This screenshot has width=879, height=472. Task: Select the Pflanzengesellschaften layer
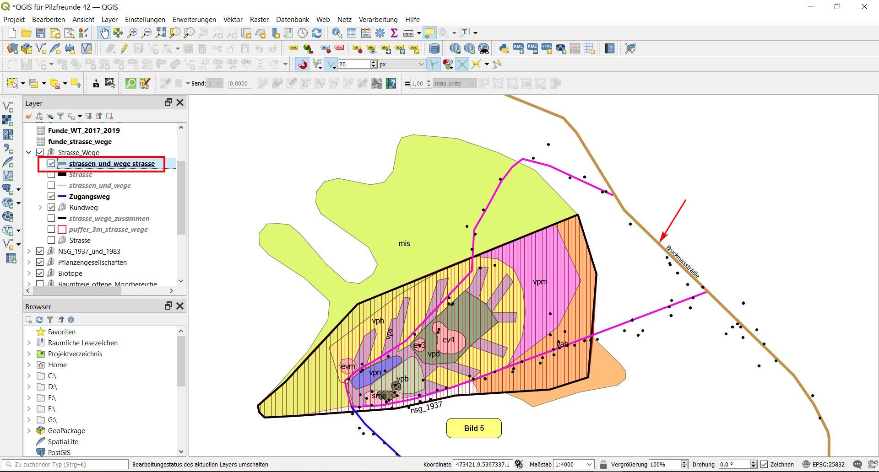coord(92,263)
